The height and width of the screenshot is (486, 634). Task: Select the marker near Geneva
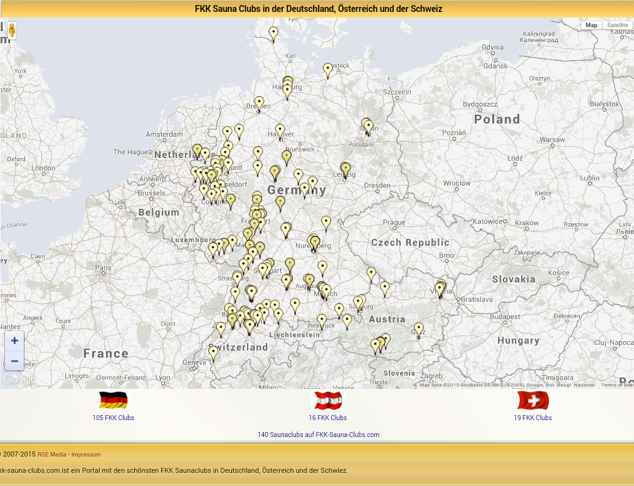tap(213, 352)
